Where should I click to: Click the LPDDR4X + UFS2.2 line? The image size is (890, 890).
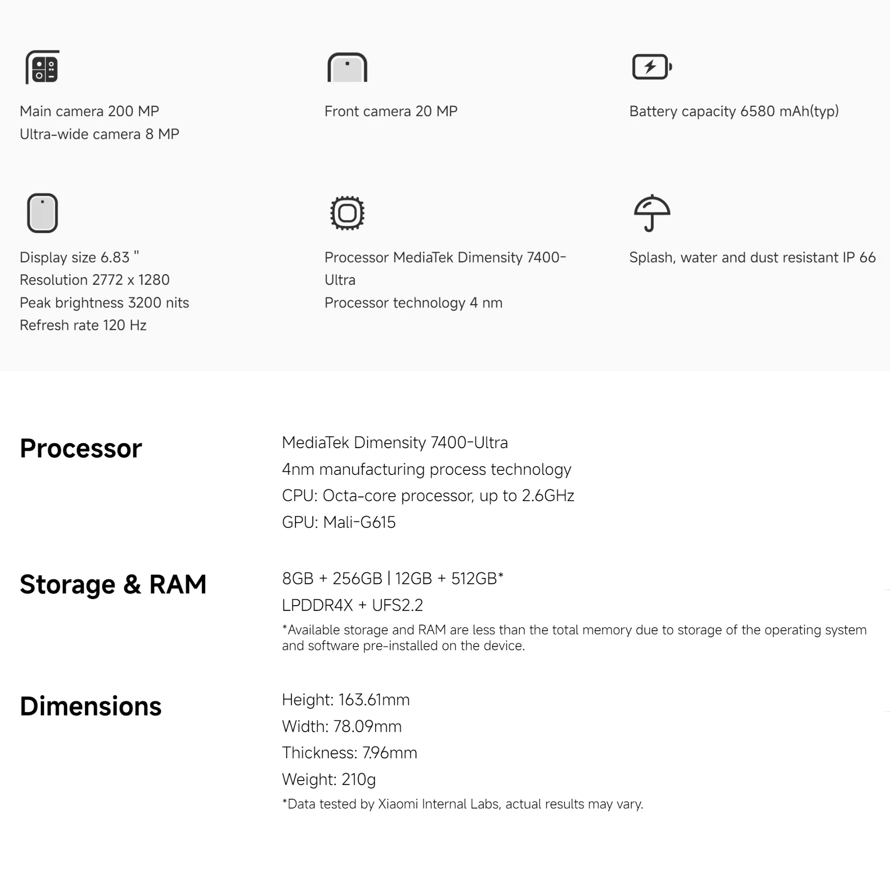[x=352, y=605]
